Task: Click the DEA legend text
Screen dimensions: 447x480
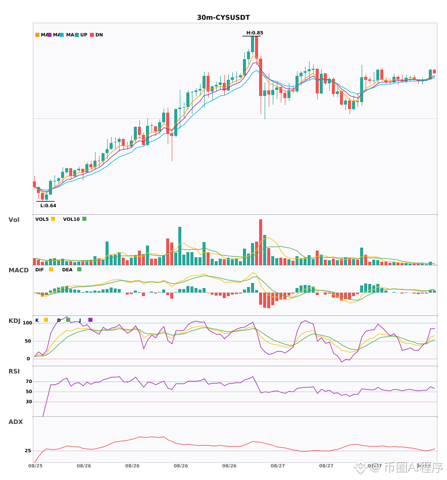Action: click(x=67, y=270)
